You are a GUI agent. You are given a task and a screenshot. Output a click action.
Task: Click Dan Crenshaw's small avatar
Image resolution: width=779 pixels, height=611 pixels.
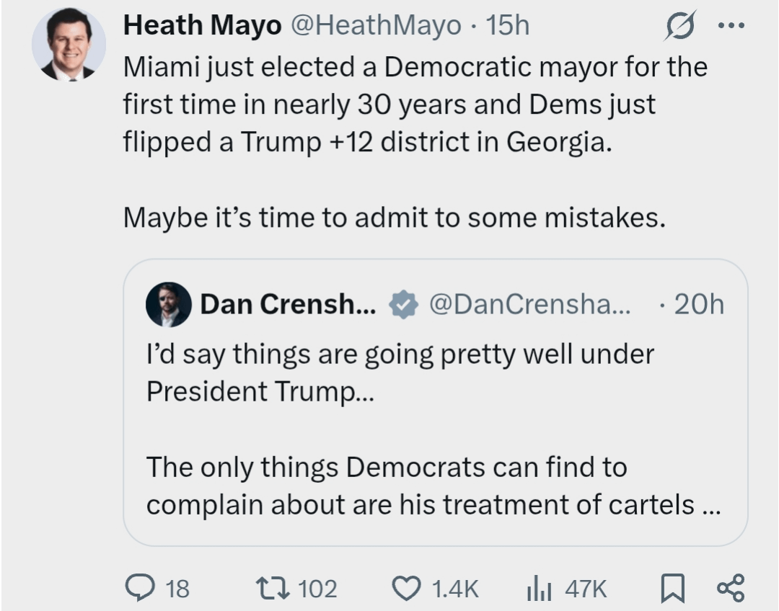168,305
